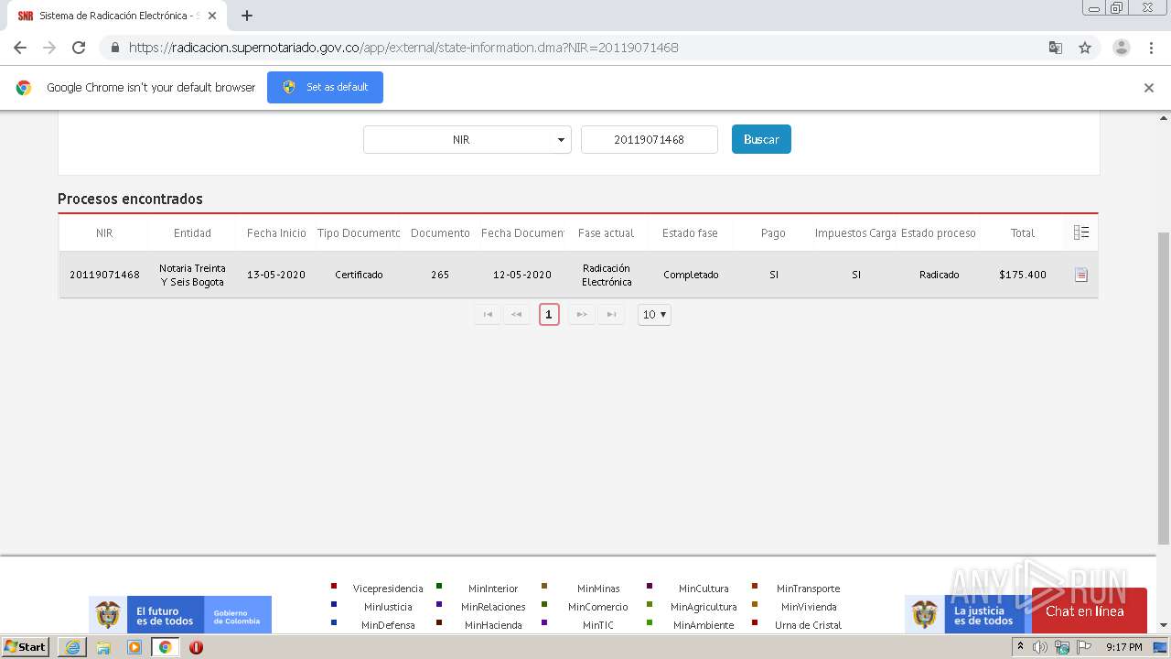Open the detail document icon for NIR 20119071468
The height and width of the screenshot is (659, 1171).
click(x=1081, y=275)
